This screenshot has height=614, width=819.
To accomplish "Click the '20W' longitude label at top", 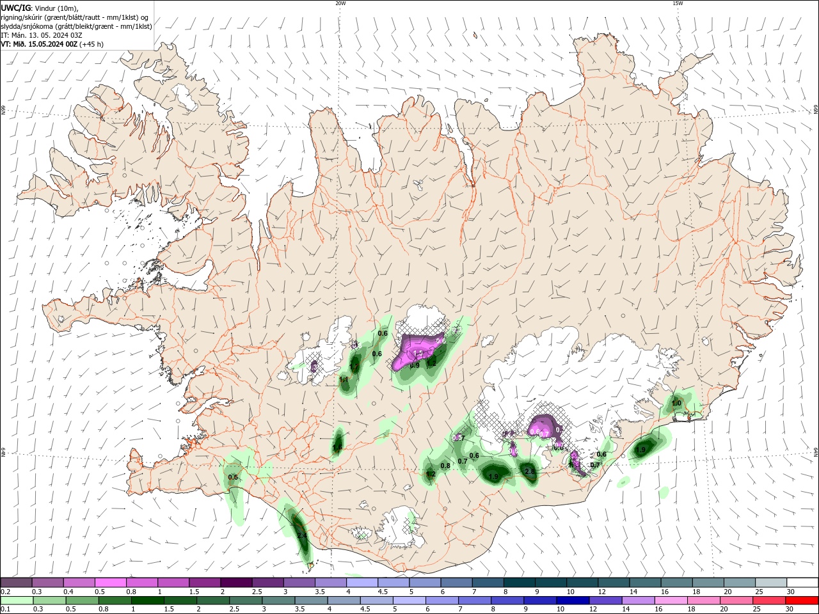I will click(340, 3).
